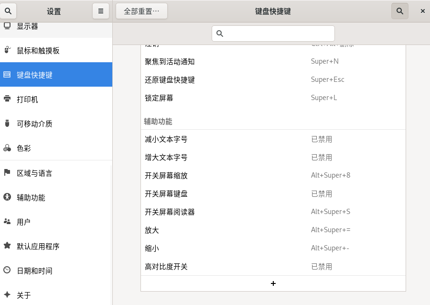Edit the 开关屏幕阅读器 shortcut row
430x305 pixels.
coord(273,212)
